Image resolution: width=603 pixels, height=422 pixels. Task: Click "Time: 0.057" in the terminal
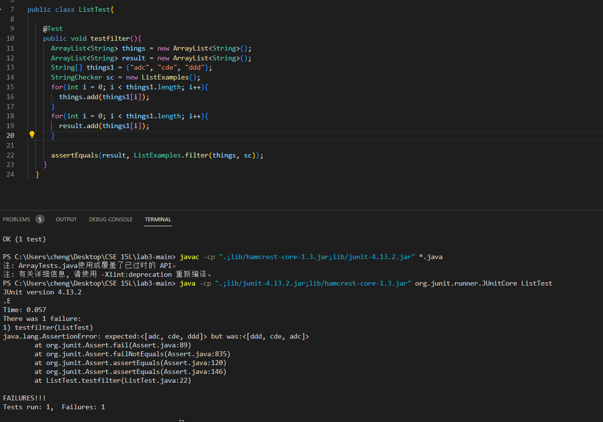click(25, 310)
